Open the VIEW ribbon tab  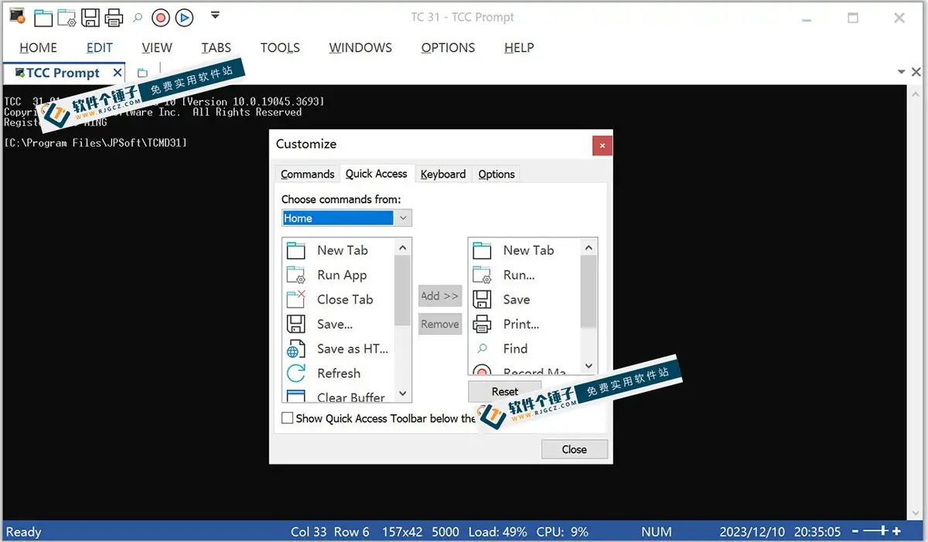[x=157, y=48]
